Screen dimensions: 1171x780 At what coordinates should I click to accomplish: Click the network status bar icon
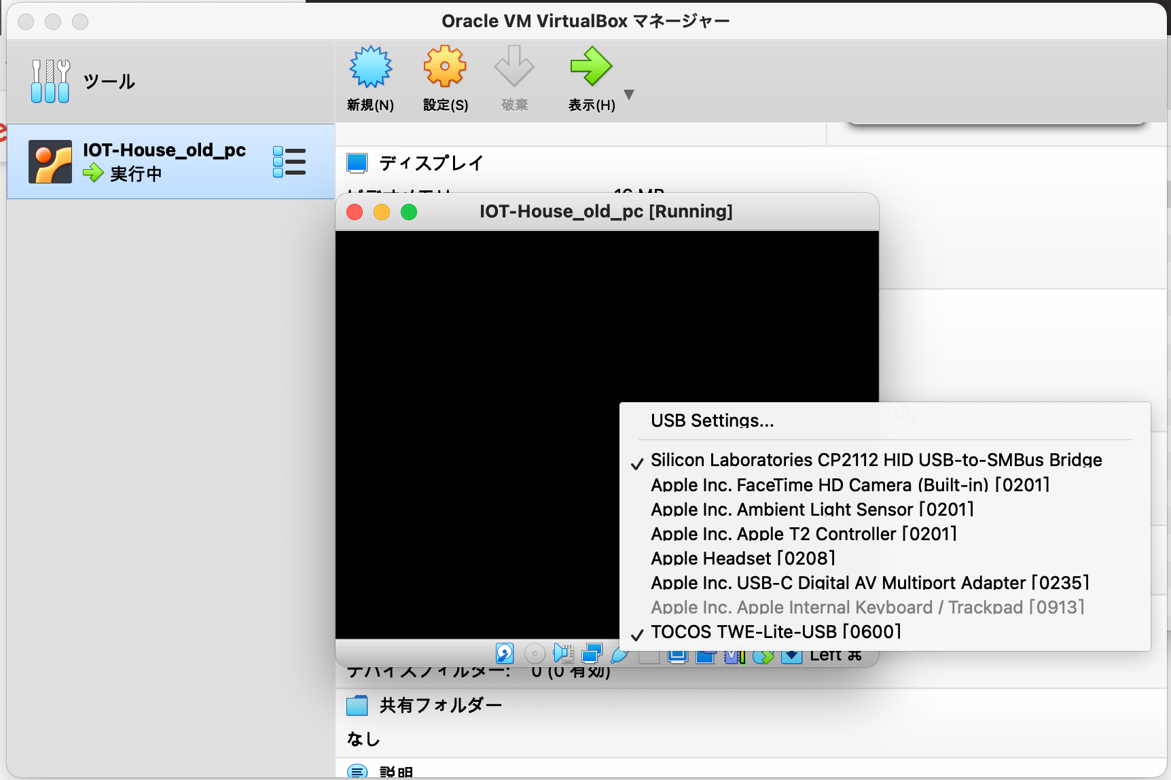(x=592, y=654)
